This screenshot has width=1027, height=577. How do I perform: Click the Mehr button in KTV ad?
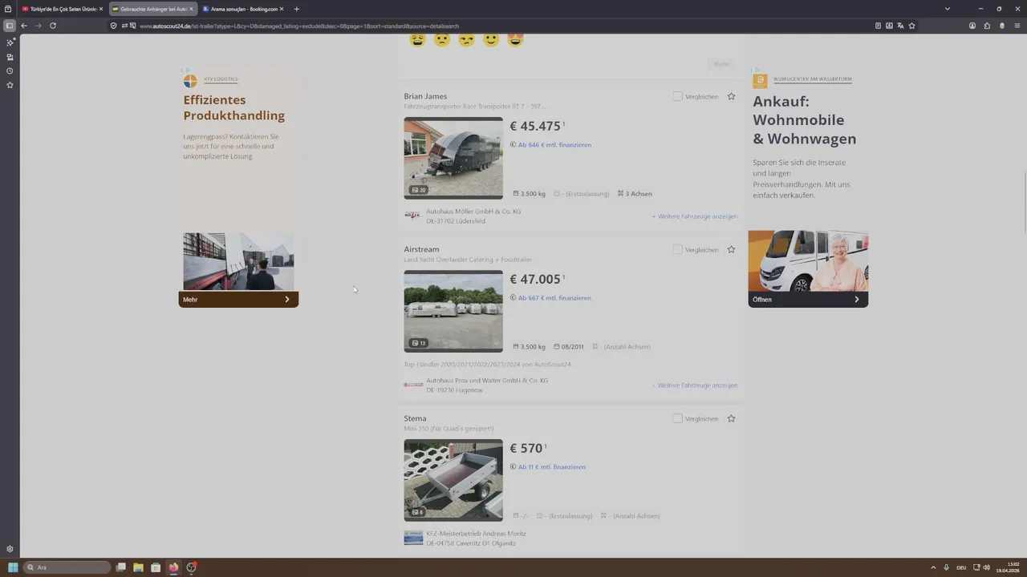tap(238, 299)
